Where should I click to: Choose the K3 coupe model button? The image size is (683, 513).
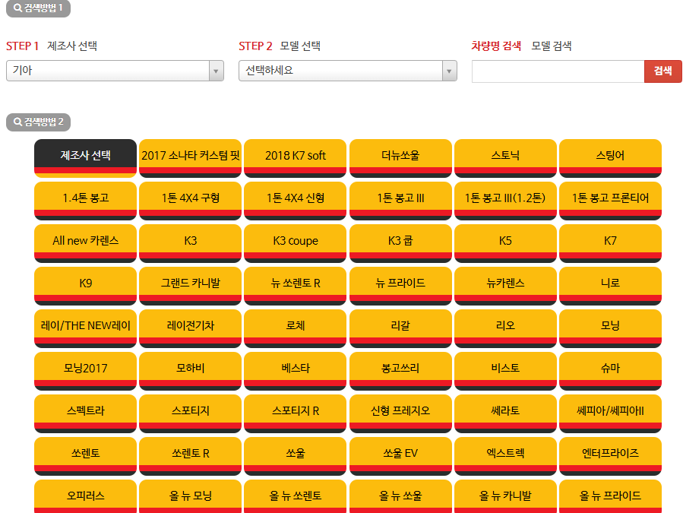[296, 244]
